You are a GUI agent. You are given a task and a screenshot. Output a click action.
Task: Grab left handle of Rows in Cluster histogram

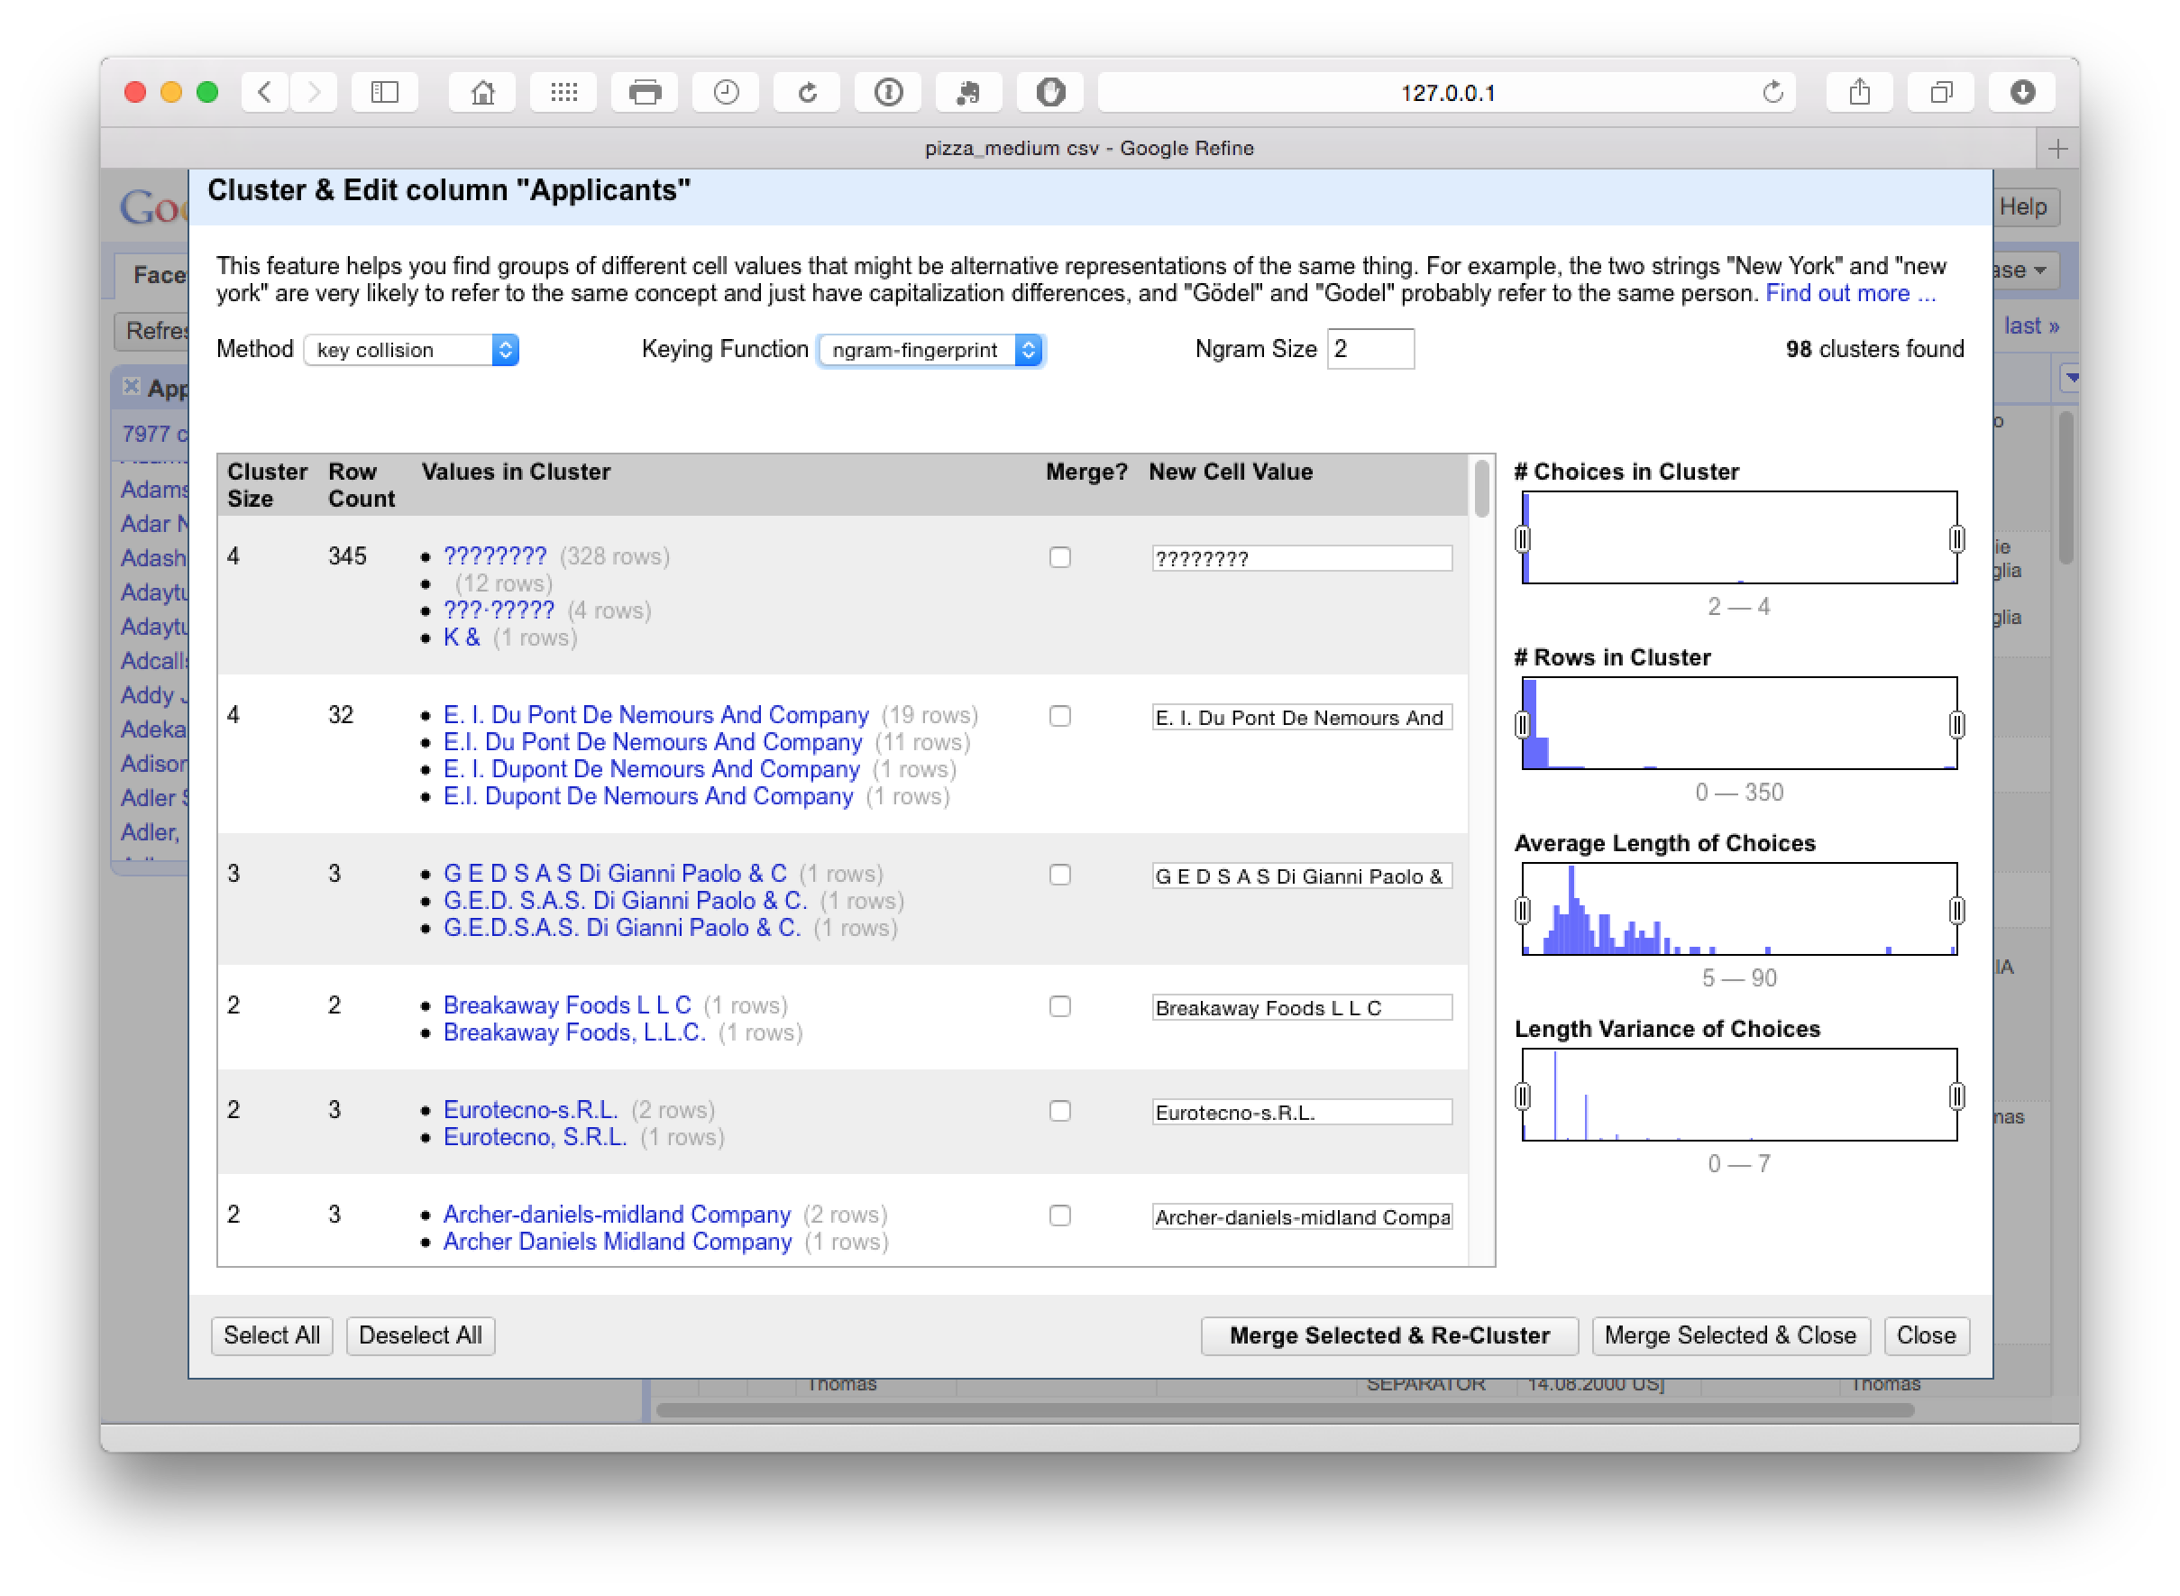(x=1522, y=725)
